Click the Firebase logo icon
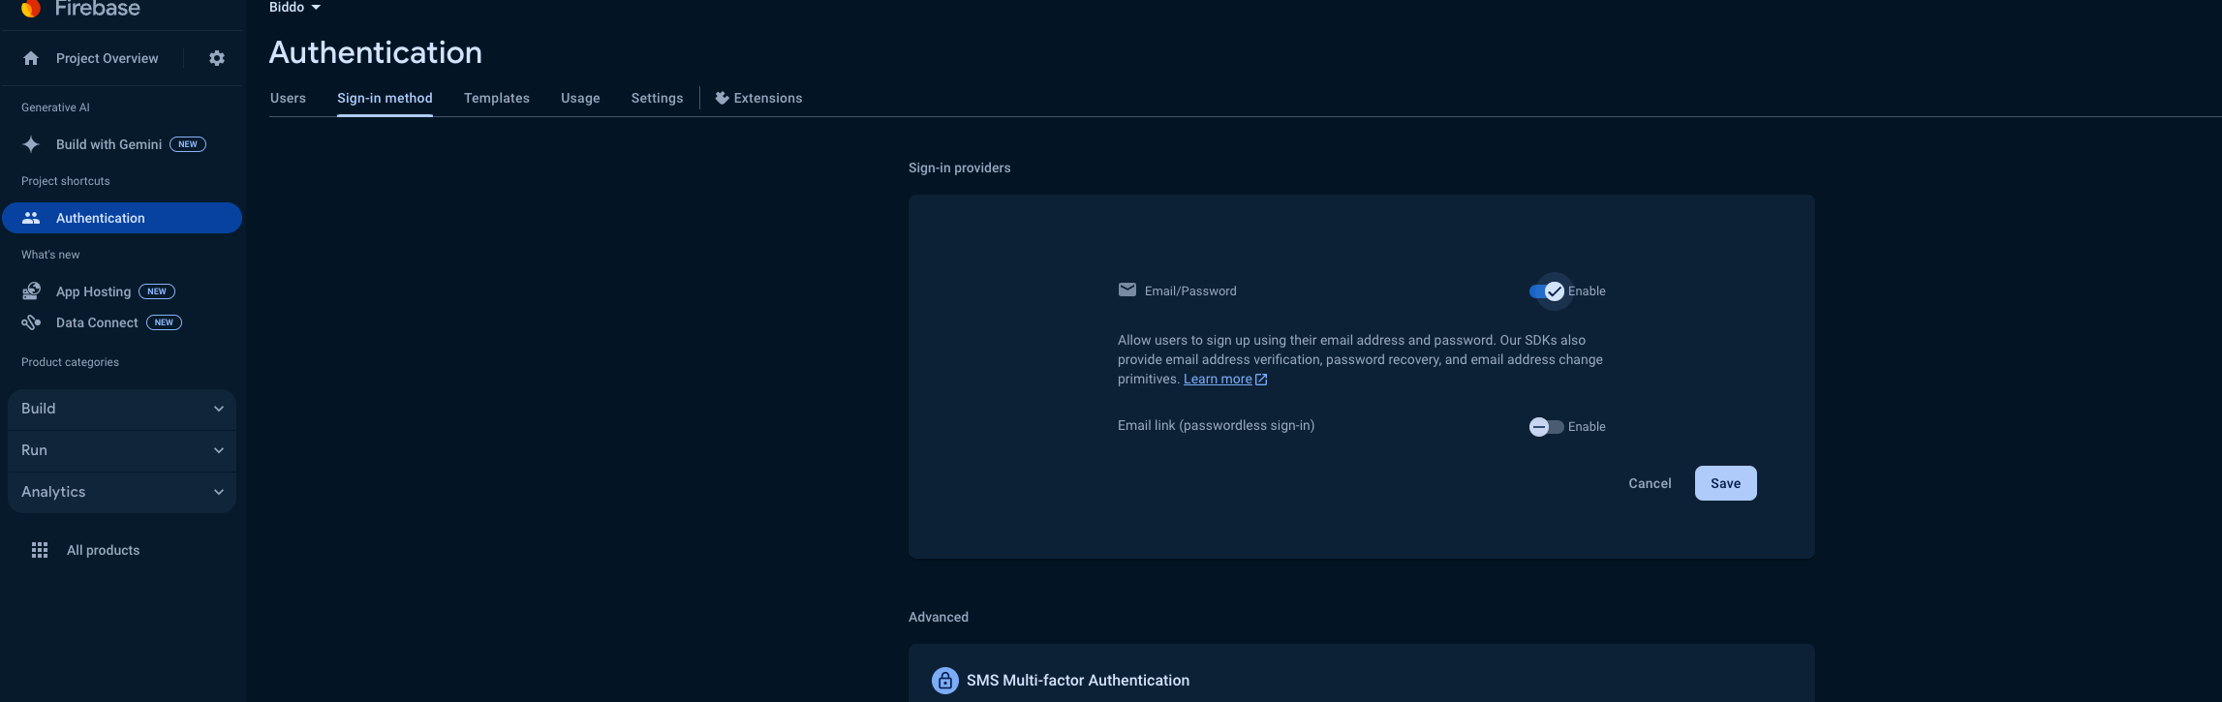This screenshot has height=702, width=2222. [31, 9]
